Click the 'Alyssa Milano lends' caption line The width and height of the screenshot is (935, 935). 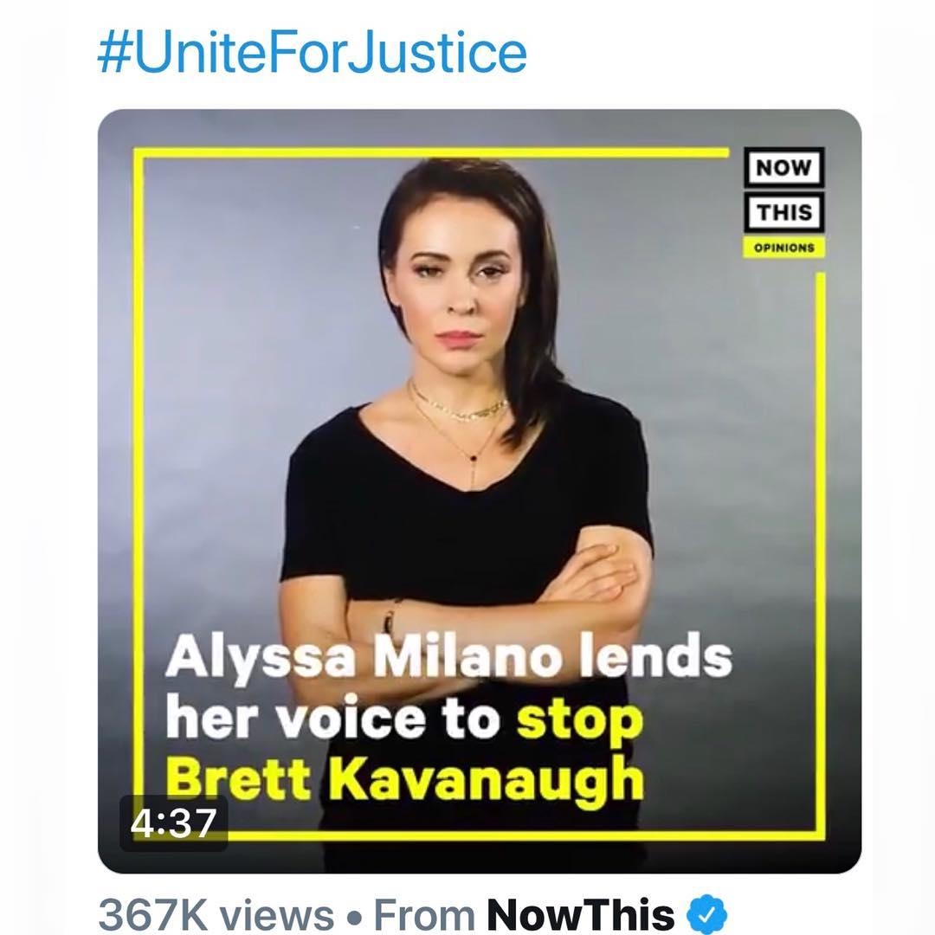click(448, 657)
